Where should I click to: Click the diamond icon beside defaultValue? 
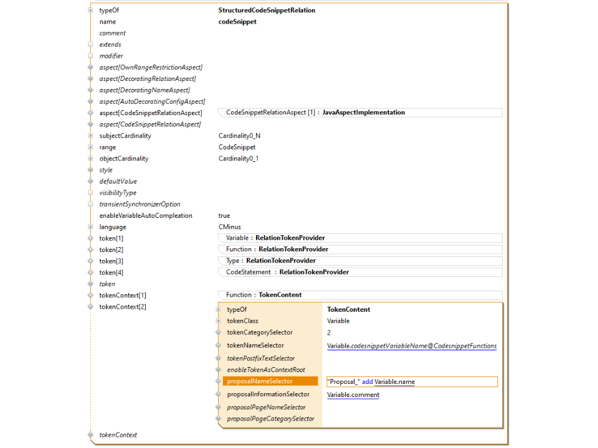[90, 182]
